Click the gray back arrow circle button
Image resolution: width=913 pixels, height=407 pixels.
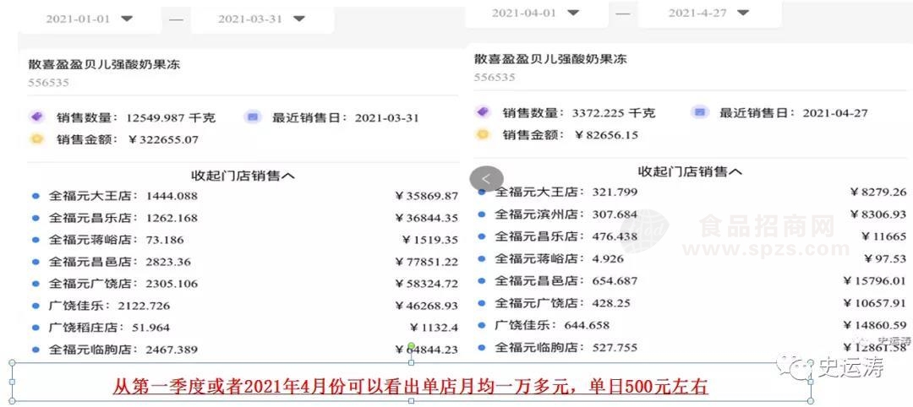click(x=487, y=178)
